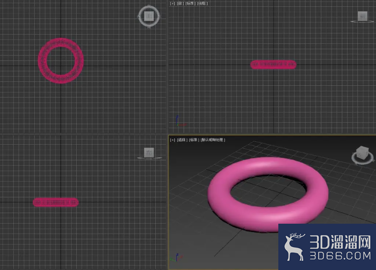Open the 透视 view label menu

[x=182, y=140]
